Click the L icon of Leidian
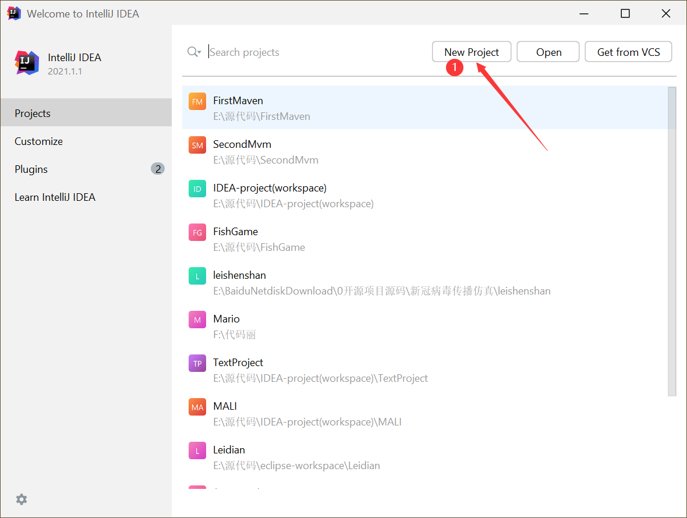687x518 pixels. tap(197, 450)
